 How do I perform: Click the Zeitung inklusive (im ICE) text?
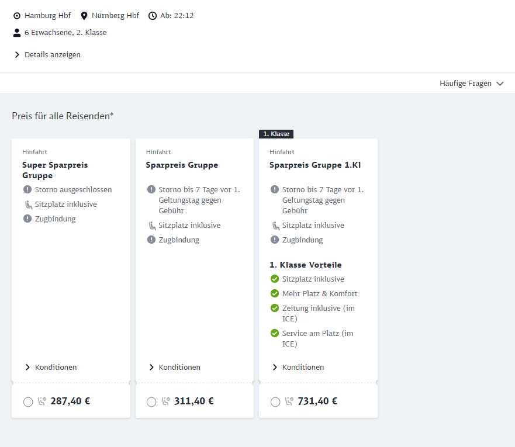pos(319,313)
